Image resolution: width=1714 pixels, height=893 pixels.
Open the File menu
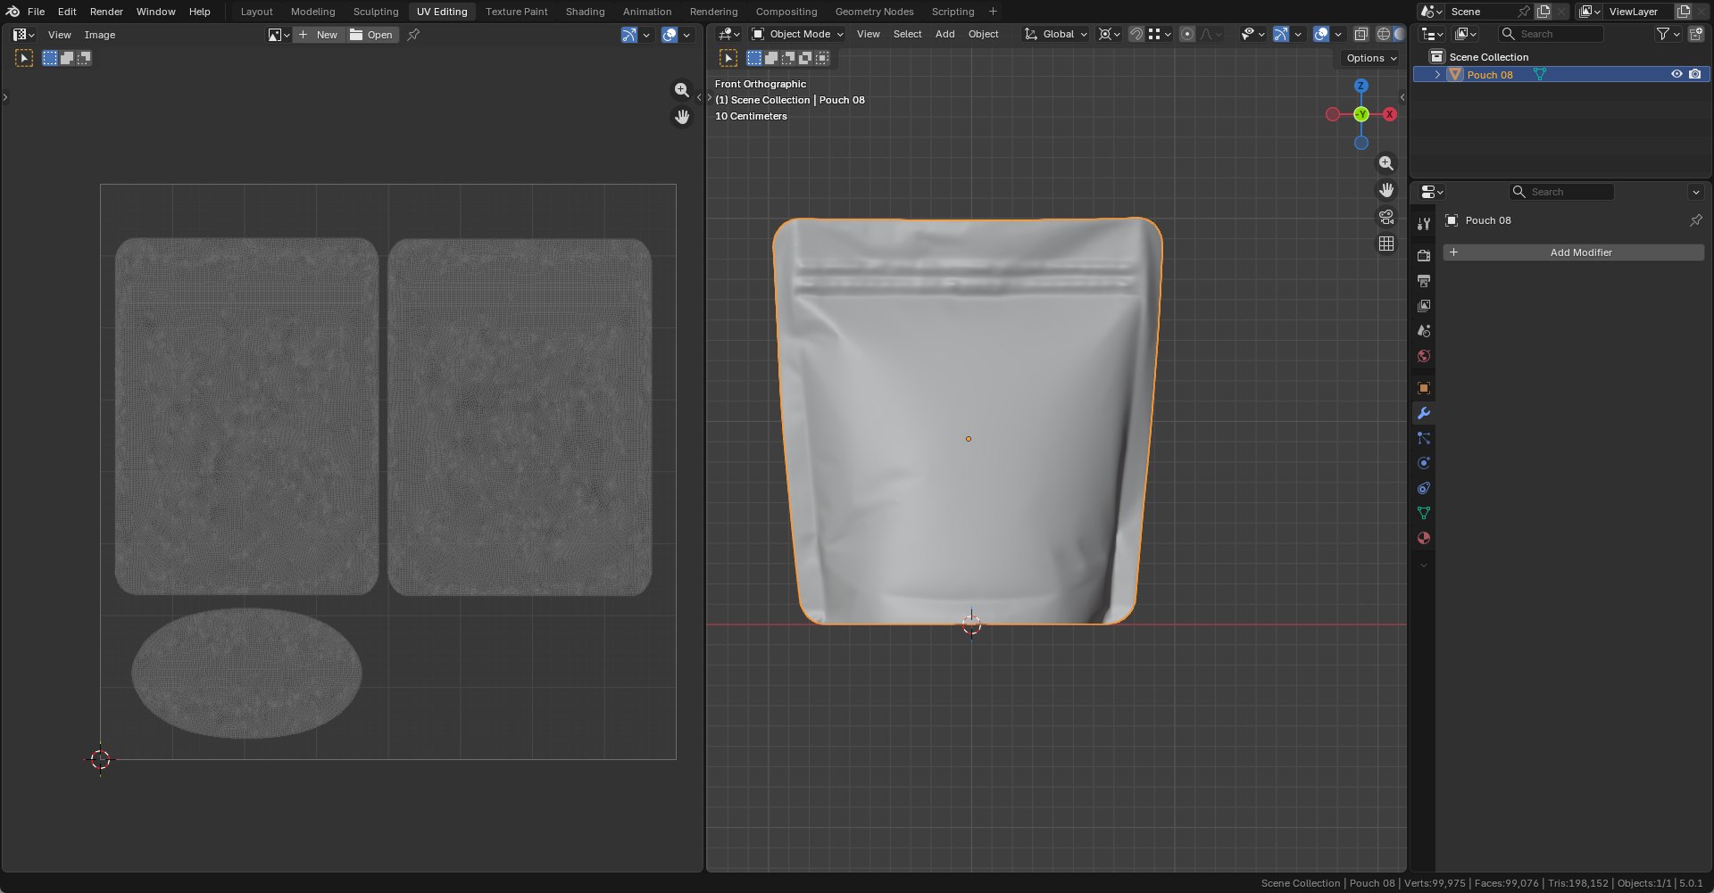36,12
